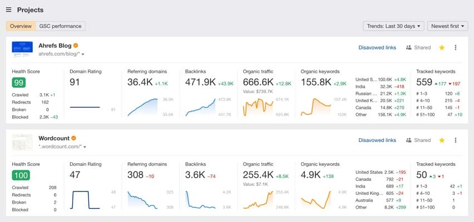
Task: Toggle favorite star for Wordcount project
Action: pyautogui.click(x=442, y=140)
